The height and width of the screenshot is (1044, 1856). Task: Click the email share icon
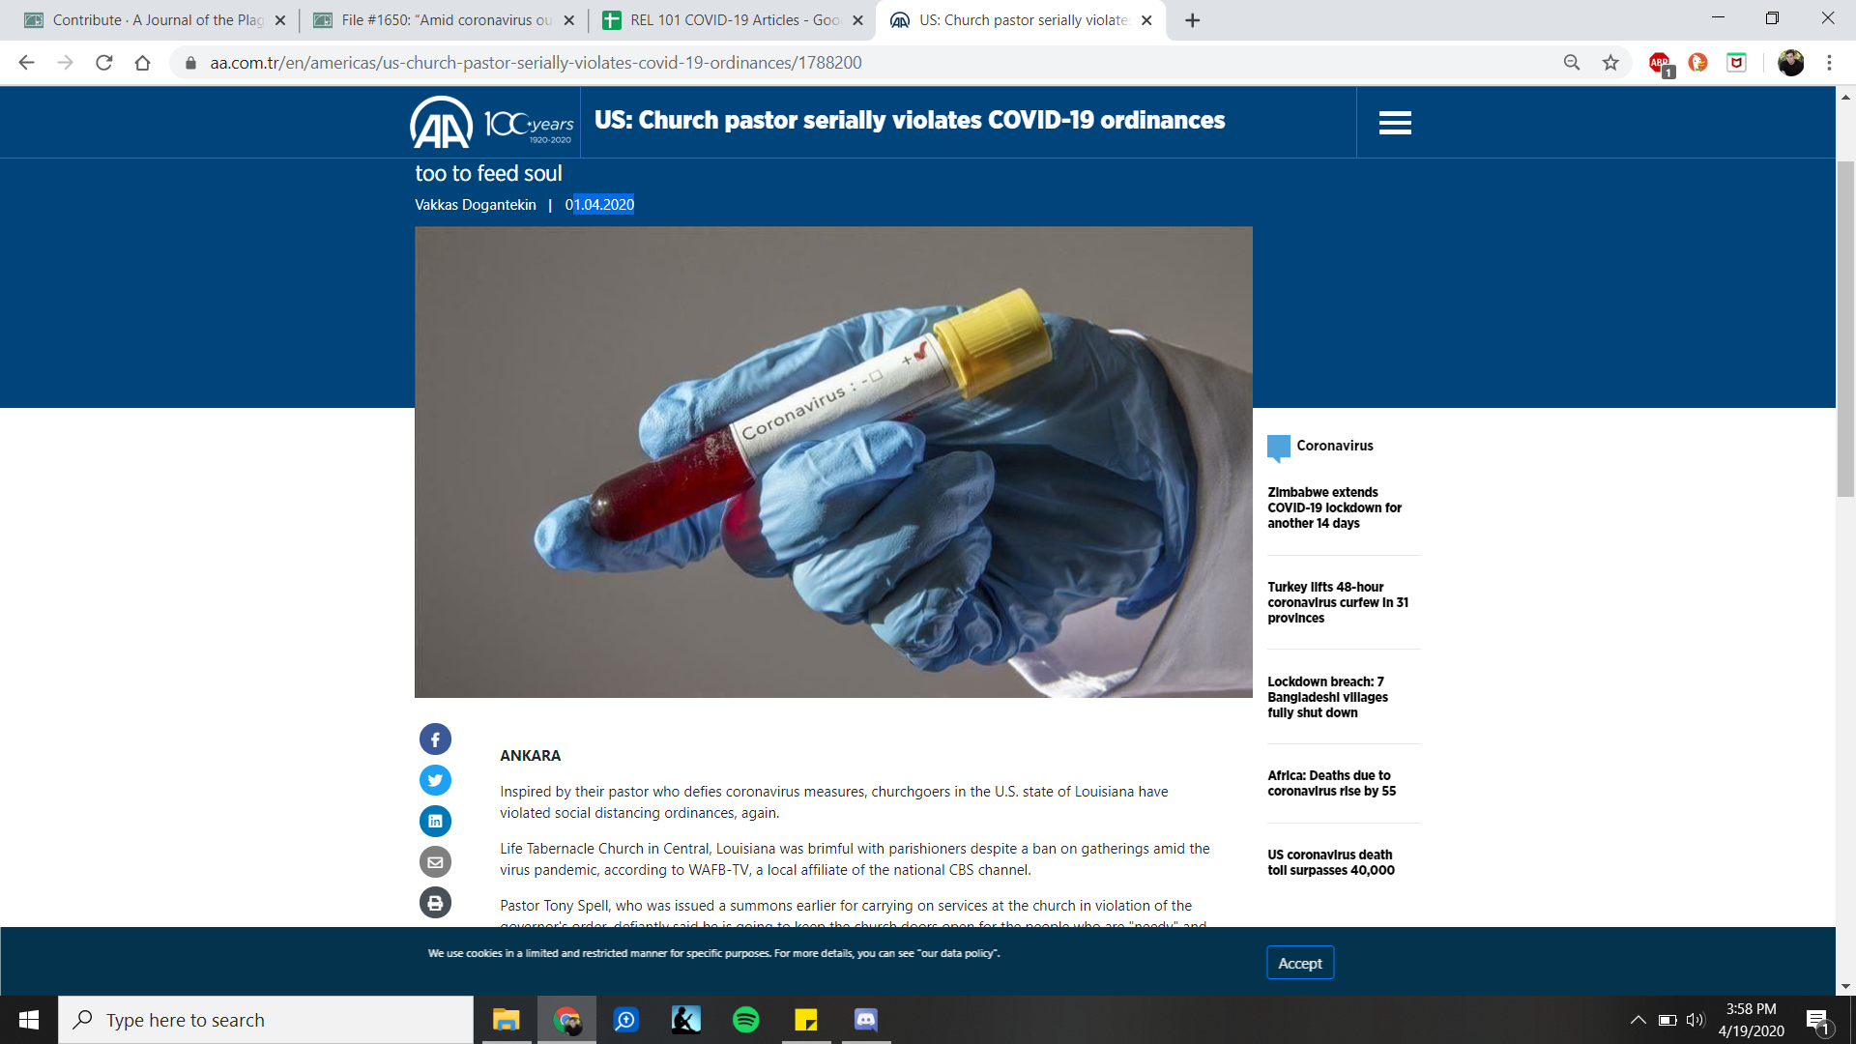435,862
